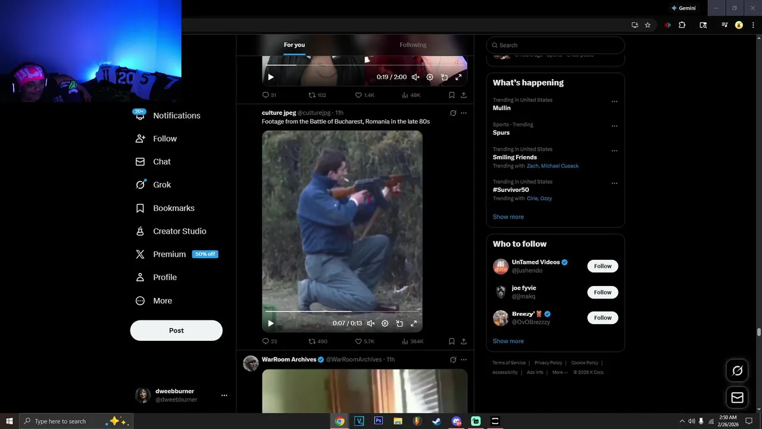This screenshot has width=762, height=429.
Task: Open options for #Survivor50 trend
Action: (614, 183)
